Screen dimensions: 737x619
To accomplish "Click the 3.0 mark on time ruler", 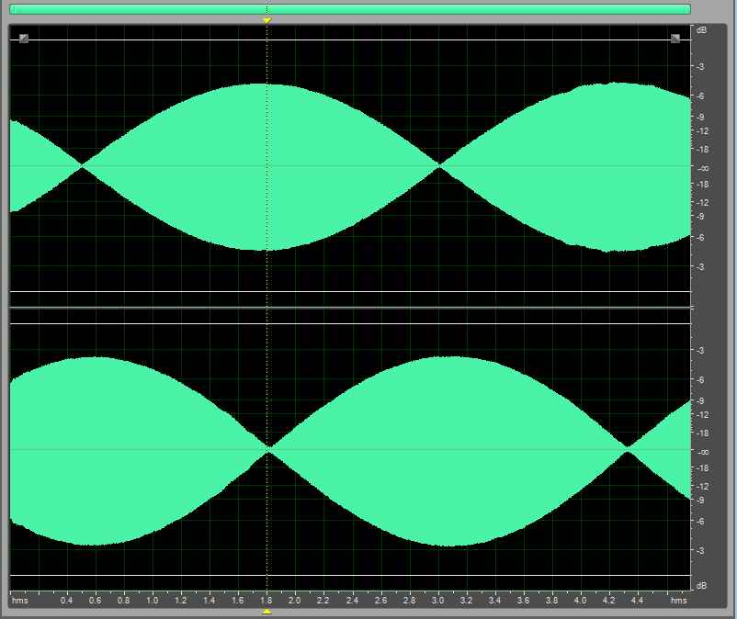I will click(437, 601).
